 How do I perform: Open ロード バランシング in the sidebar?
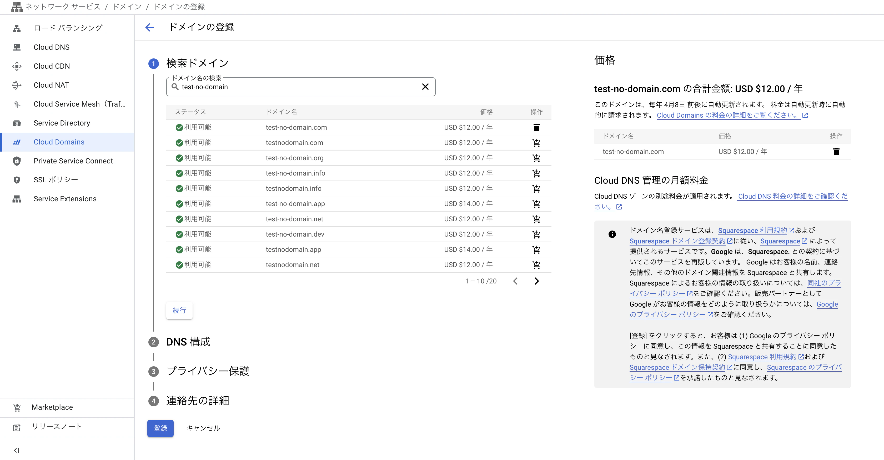pos(67,28)
